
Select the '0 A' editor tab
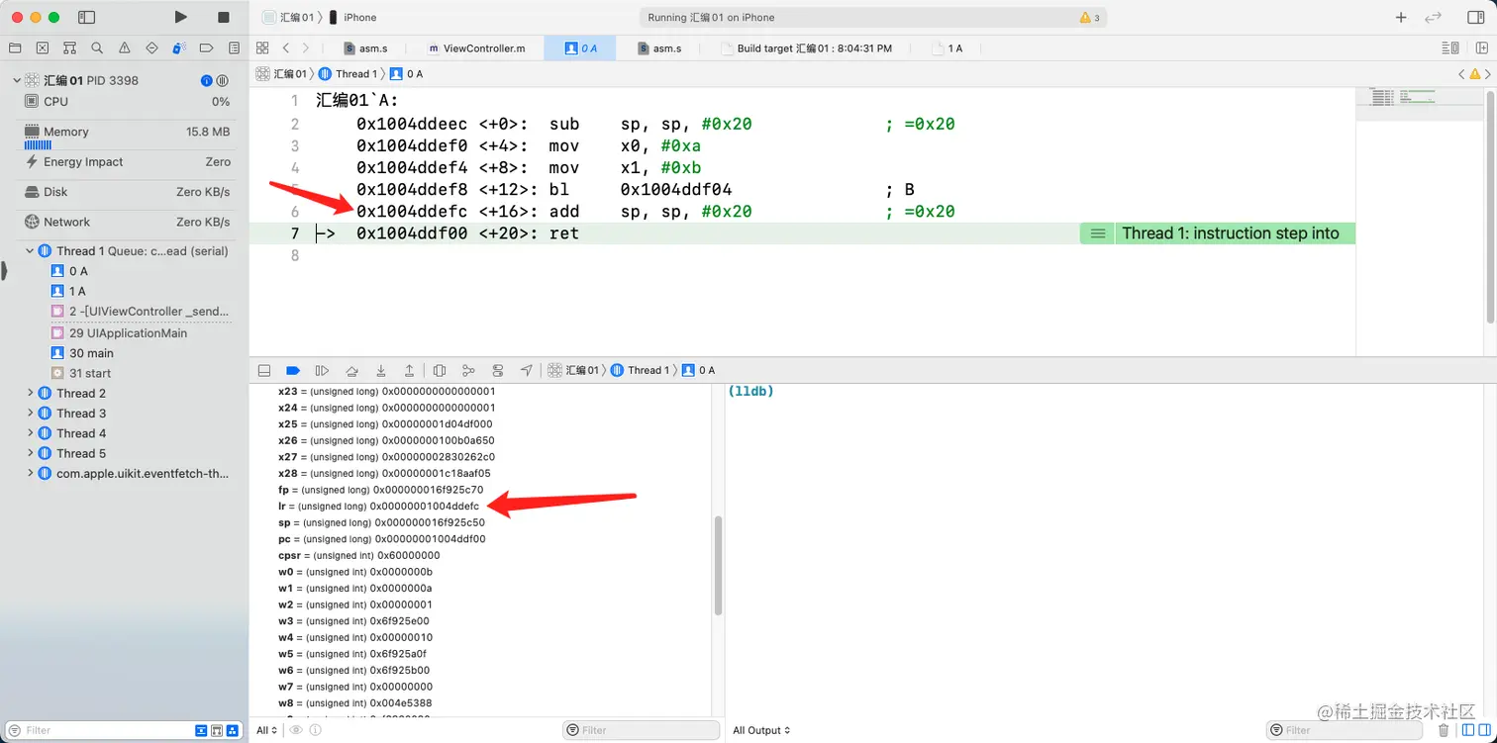click(580, 47)
